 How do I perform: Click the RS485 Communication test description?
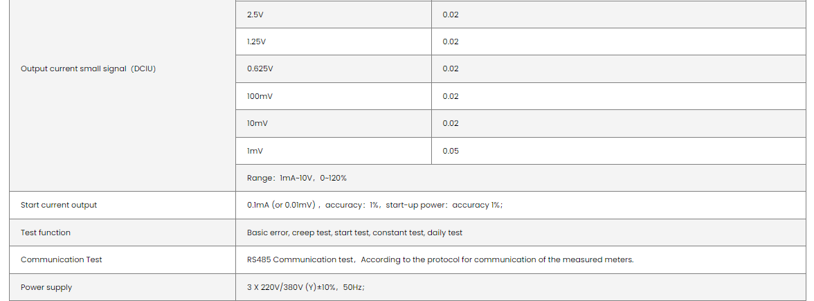click(x=440, y=259)
